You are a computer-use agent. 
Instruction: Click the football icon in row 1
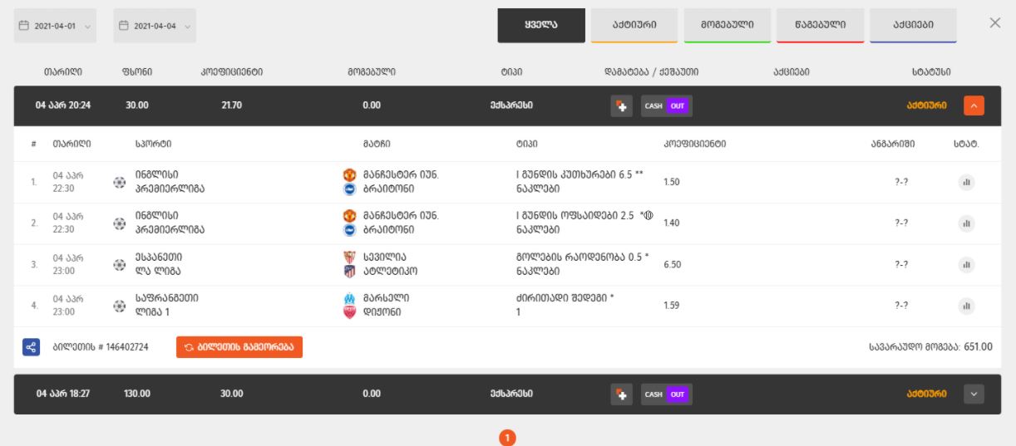tap(120, 182)
